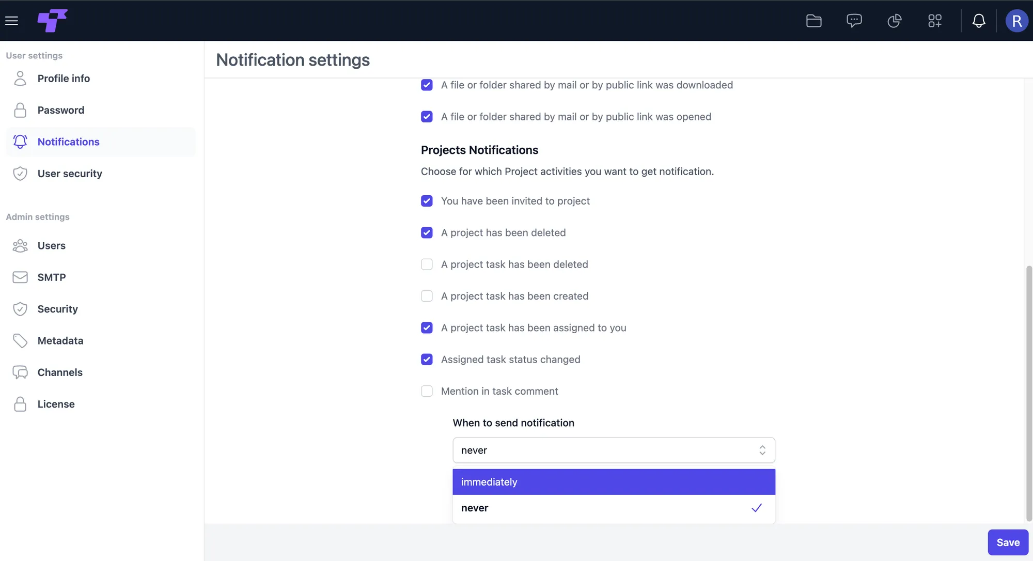Viewport: 1033px width, 561px height.
Task: Open the apps grid icon
Action: coord(934,21)
